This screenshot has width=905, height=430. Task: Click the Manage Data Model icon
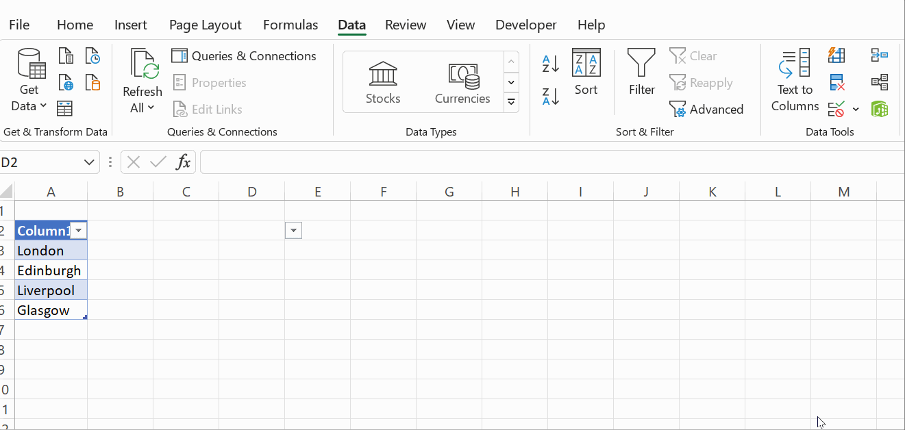tap(880, 109)
